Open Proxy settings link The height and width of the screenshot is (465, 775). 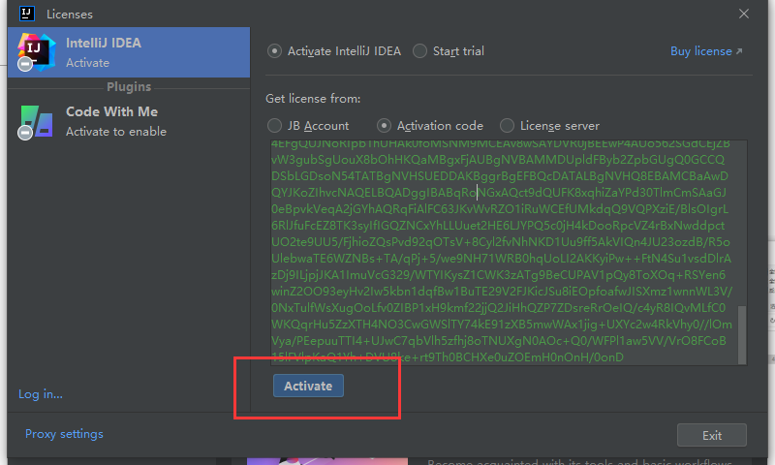pyautogui.click(x=64, y=433)
